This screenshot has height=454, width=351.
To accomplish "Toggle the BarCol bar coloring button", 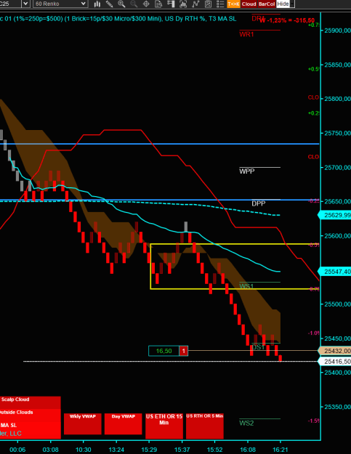I will click(x=267, y=4).
